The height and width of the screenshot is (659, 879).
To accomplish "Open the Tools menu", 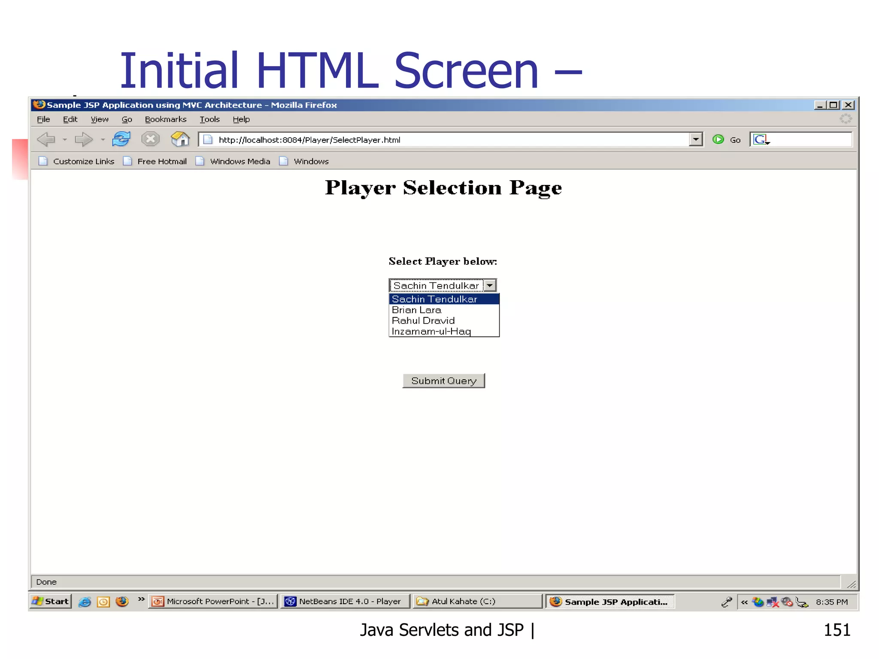I will [209, 119].
